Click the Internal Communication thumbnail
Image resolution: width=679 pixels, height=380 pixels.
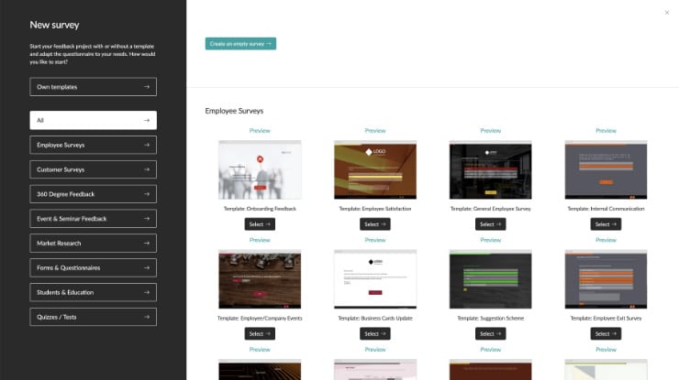[x=606, y=170]
